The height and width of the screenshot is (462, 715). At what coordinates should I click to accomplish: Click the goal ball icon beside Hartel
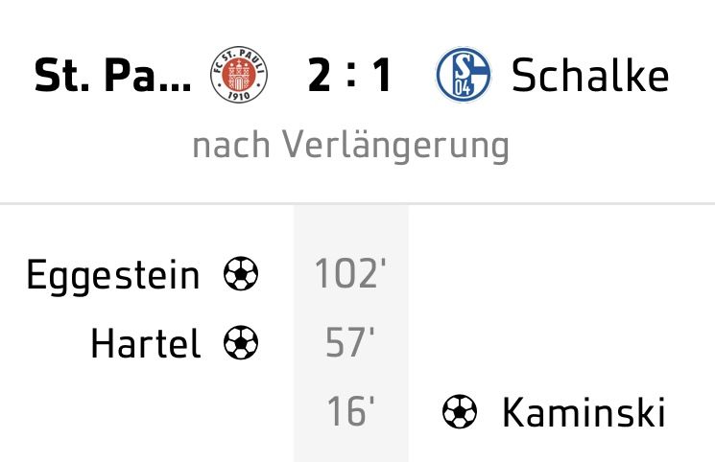[x=240, y=343]
